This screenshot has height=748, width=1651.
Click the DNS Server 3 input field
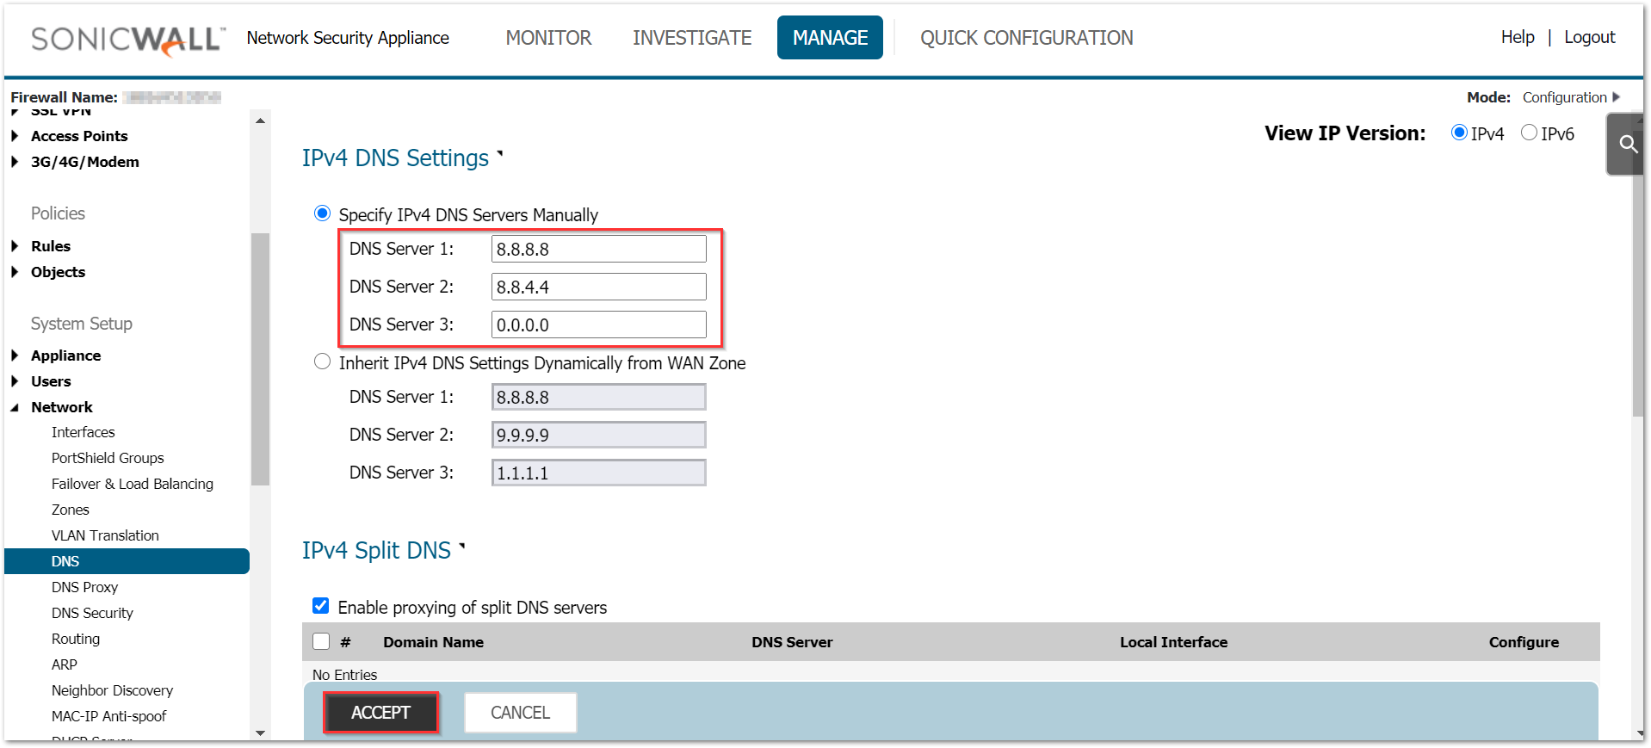(x=598, y=325)
